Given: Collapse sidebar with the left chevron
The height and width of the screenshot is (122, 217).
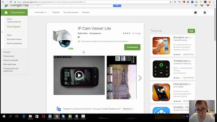Looking at the screenshot, I should tap(2, 32).
